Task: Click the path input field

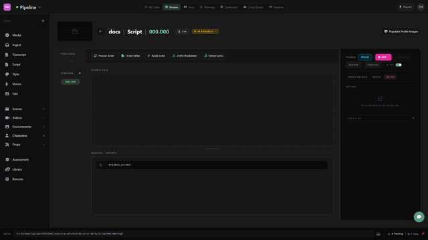Action: pos(193,234)
